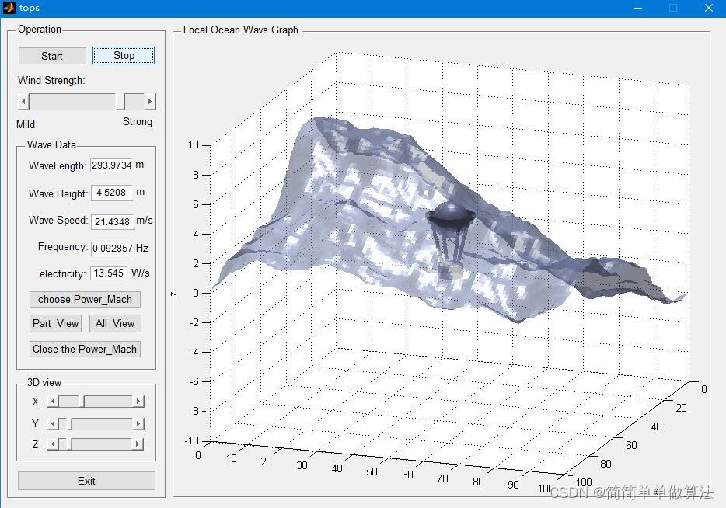Click the Wave Speed value field

[x=113, y=221]
